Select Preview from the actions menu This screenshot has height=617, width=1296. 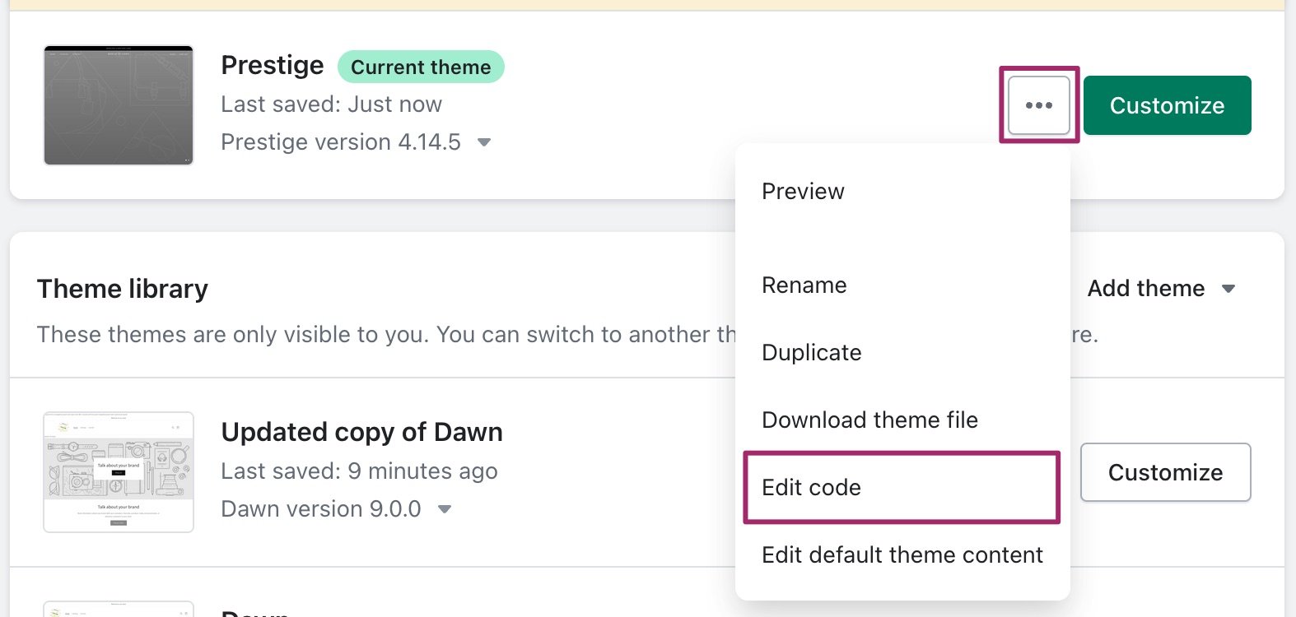(x=803, y=192)
